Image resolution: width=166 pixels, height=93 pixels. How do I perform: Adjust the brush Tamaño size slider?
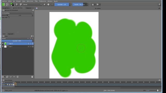coord(80,5)
